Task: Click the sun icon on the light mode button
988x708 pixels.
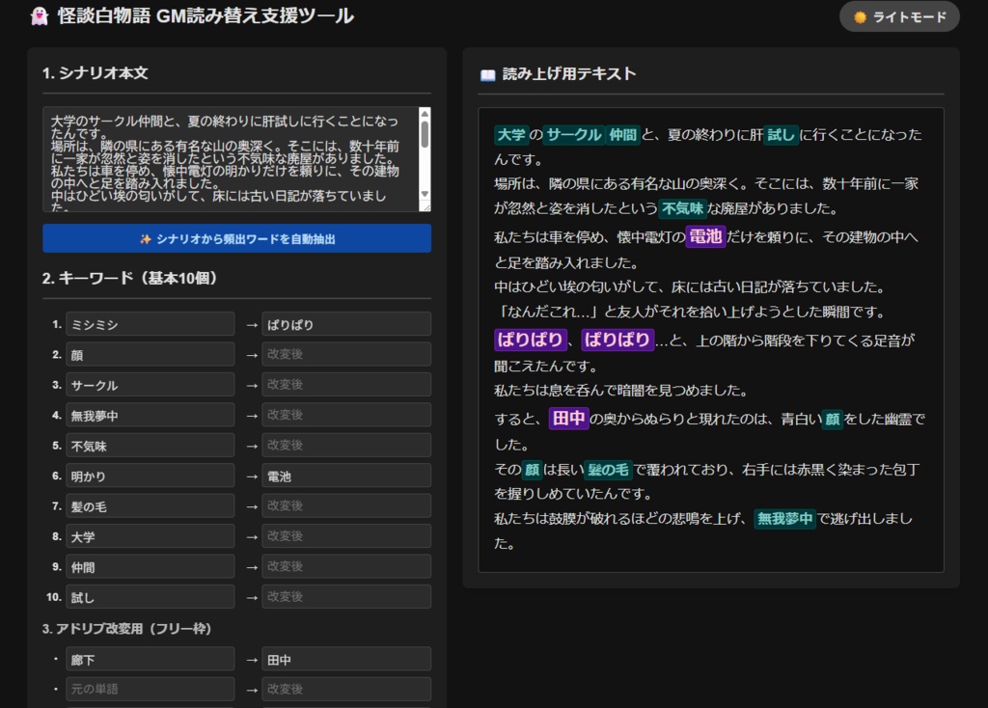Action: 858,16
